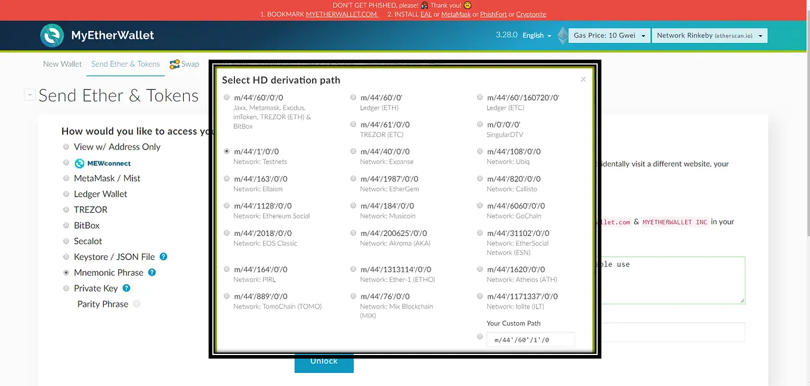Select Testnets derivation path radio
Viewport: 810px width, 386px height.
point(226,151)
